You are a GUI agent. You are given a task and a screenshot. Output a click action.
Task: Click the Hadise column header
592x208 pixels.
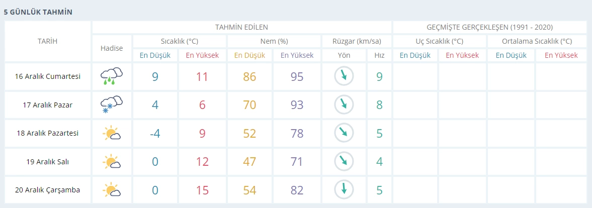click(x=112, y=48)
